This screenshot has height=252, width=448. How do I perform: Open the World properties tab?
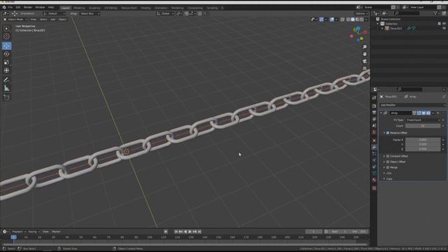(374, 132)
